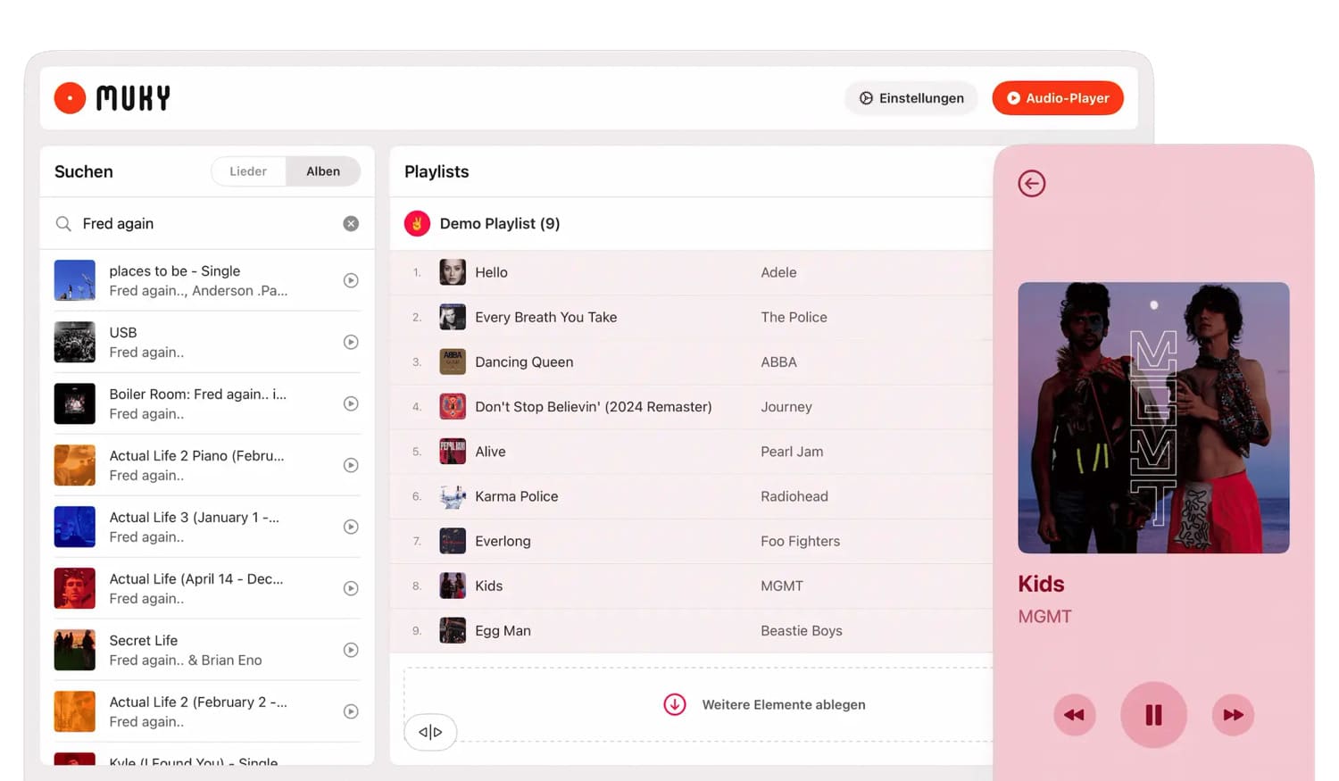The width and height of the screenshot is (1339, 781).
Task: Expand the Demo Playlist (9) header
Action: pos(500,224)
